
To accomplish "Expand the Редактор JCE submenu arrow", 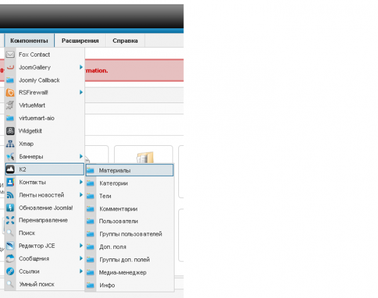I will tap(81, 246).
